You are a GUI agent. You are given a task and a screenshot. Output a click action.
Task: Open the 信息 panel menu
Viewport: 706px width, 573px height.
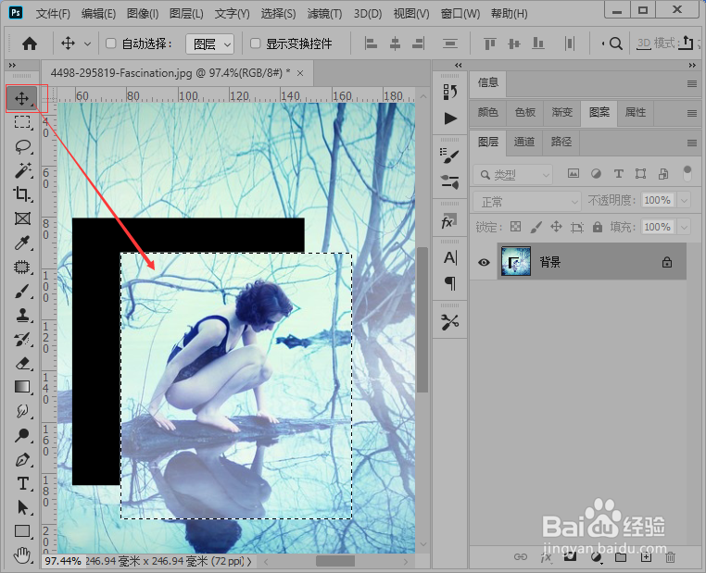coord(692,83)
